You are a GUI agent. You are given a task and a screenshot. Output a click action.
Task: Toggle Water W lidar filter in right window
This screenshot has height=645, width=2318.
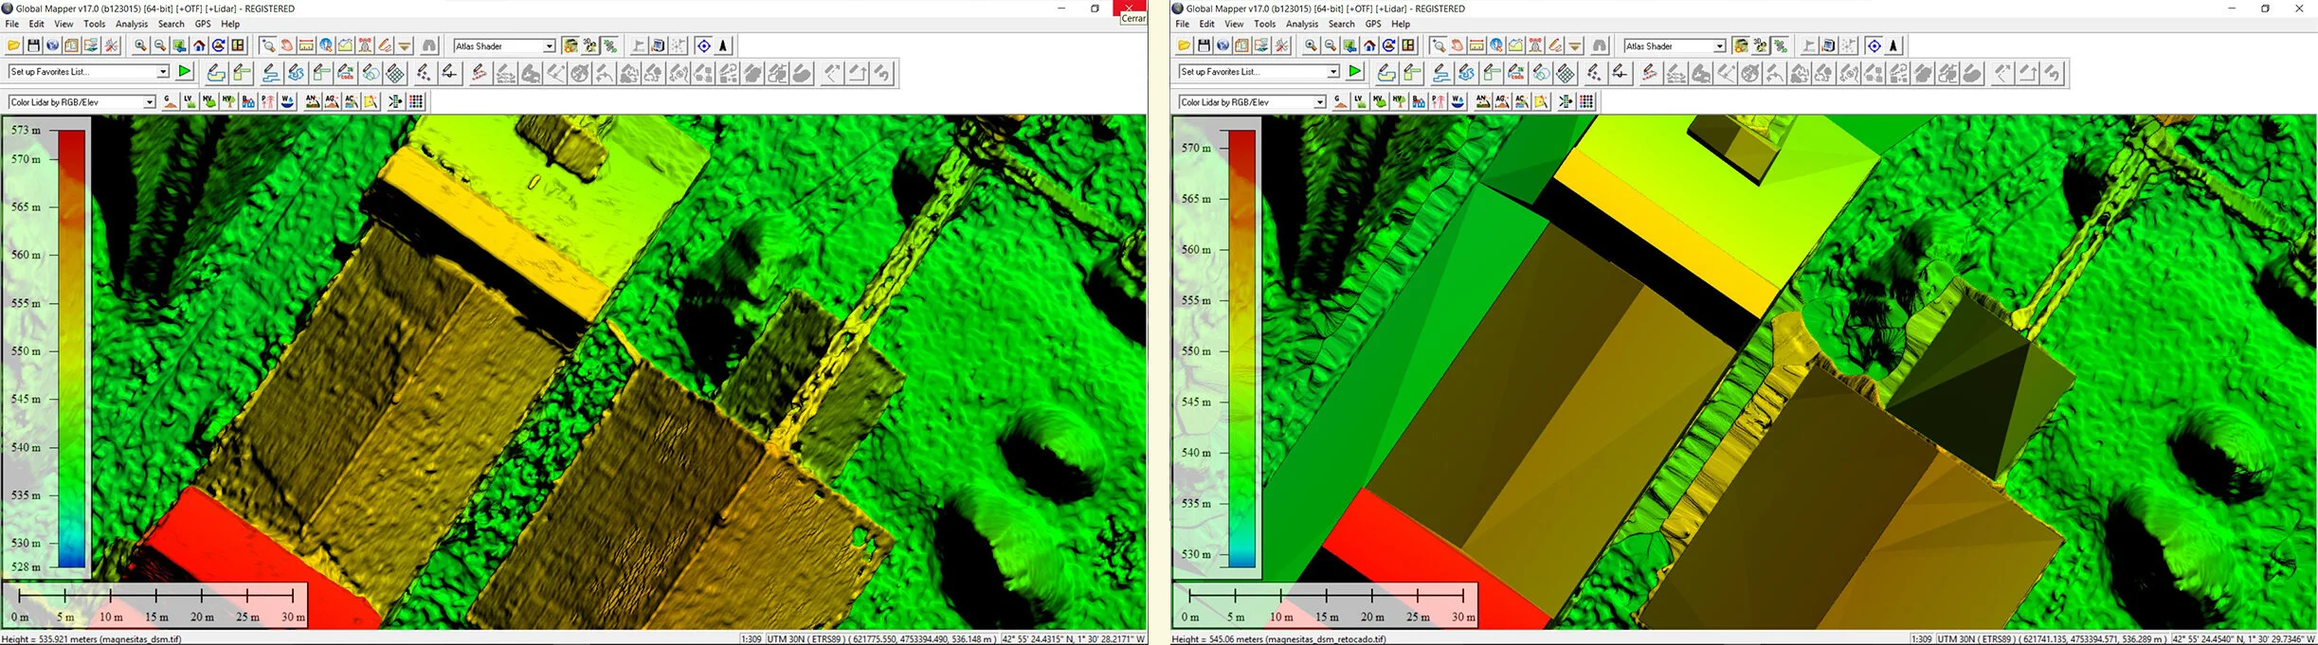pyautogui.click(x=1458, y=101)
